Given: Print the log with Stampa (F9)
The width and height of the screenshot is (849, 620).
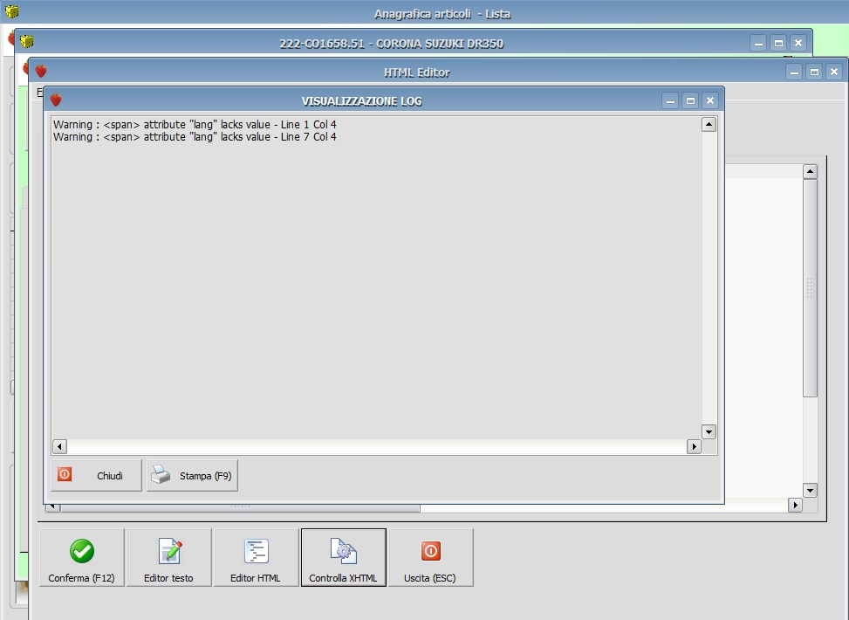Looking at the screenshot, I should click(x=192, y=475).
